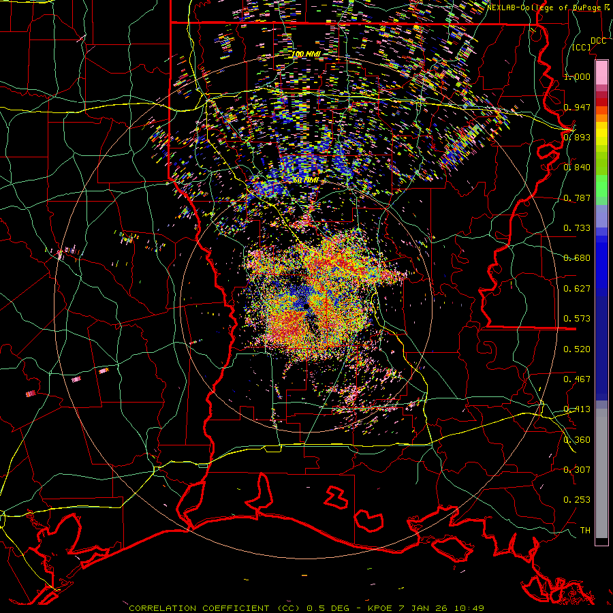Click the 0.413 scale value
Screen dimensions: 613x613
(x=577, y=409)
